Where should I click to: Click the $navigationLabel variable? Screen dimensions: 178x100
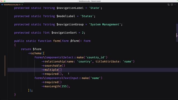click(70, 8)
